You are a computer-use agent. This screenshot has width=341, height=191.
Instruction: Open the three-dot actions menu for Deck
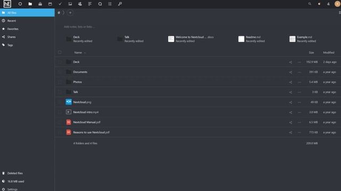coord(299,62)
